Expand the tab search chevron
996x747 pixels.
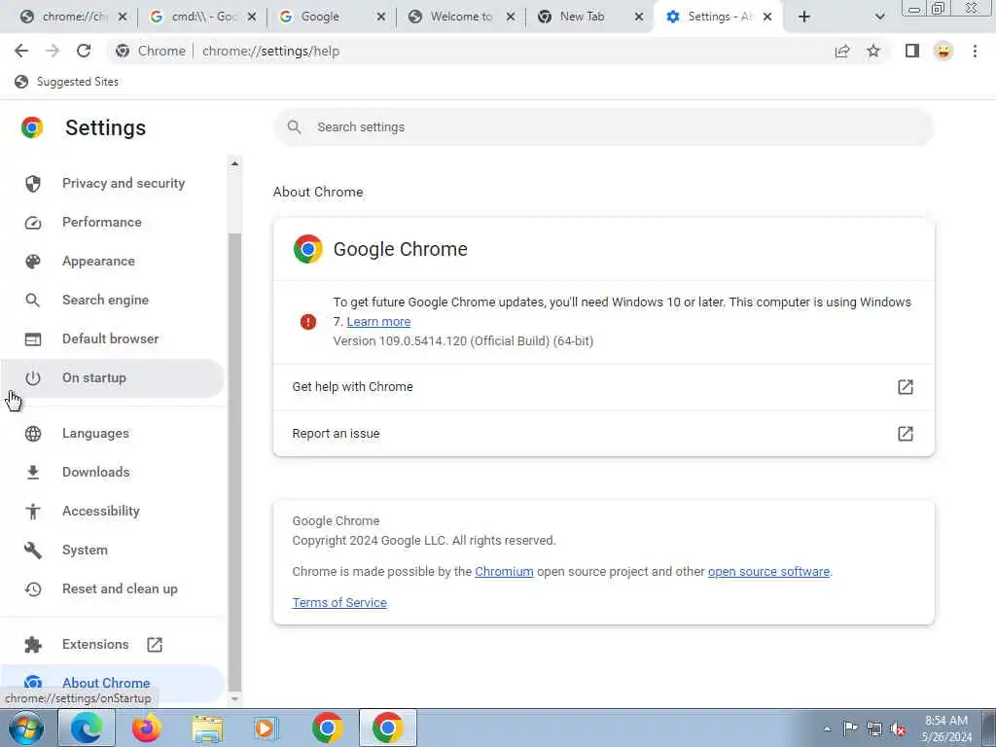tap(879, 17)
